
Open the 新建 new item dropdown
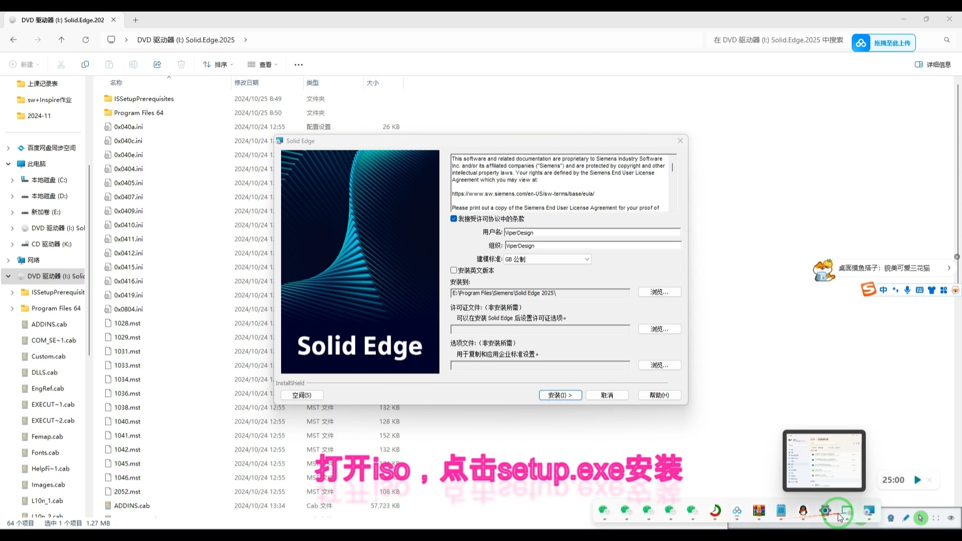24,65
